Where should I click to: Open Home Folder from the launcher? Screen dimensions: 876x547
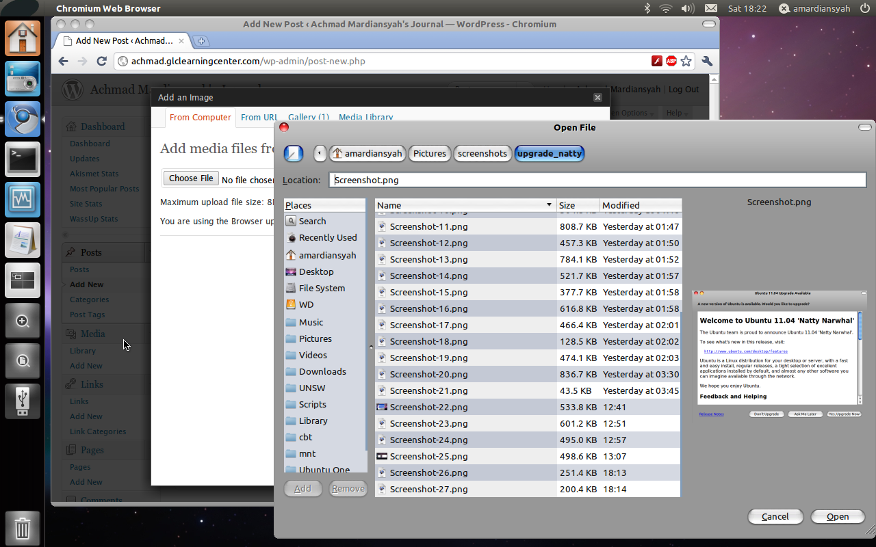(23, 38)
